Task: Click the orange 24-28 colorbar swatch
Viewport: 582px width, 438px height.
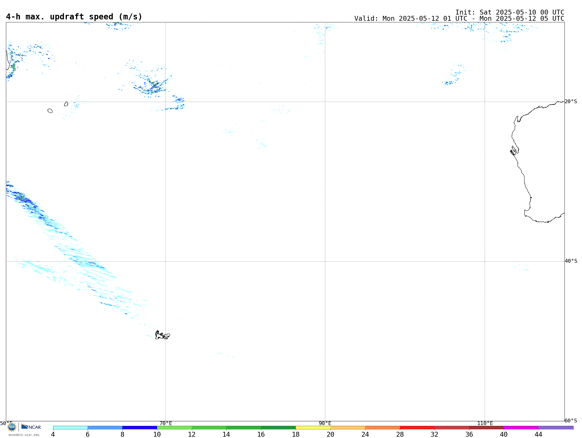Action: point(383,428)
